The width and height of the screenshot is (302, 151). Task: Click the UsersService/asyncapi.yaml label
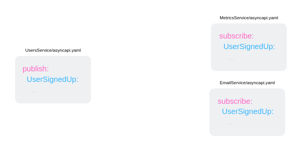pyautogui.click(x=53, y=50)
